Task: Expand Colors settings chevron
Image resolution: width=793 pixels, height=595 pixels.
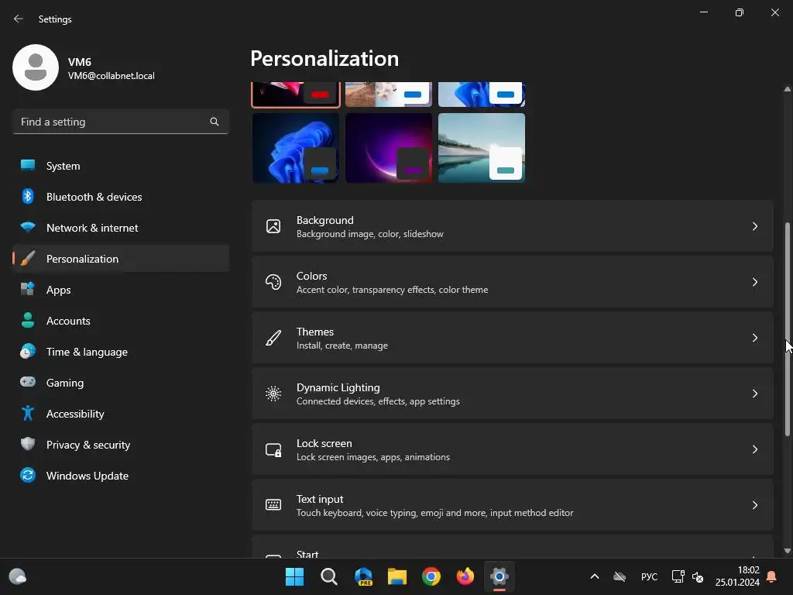Action: pos(754,282)
